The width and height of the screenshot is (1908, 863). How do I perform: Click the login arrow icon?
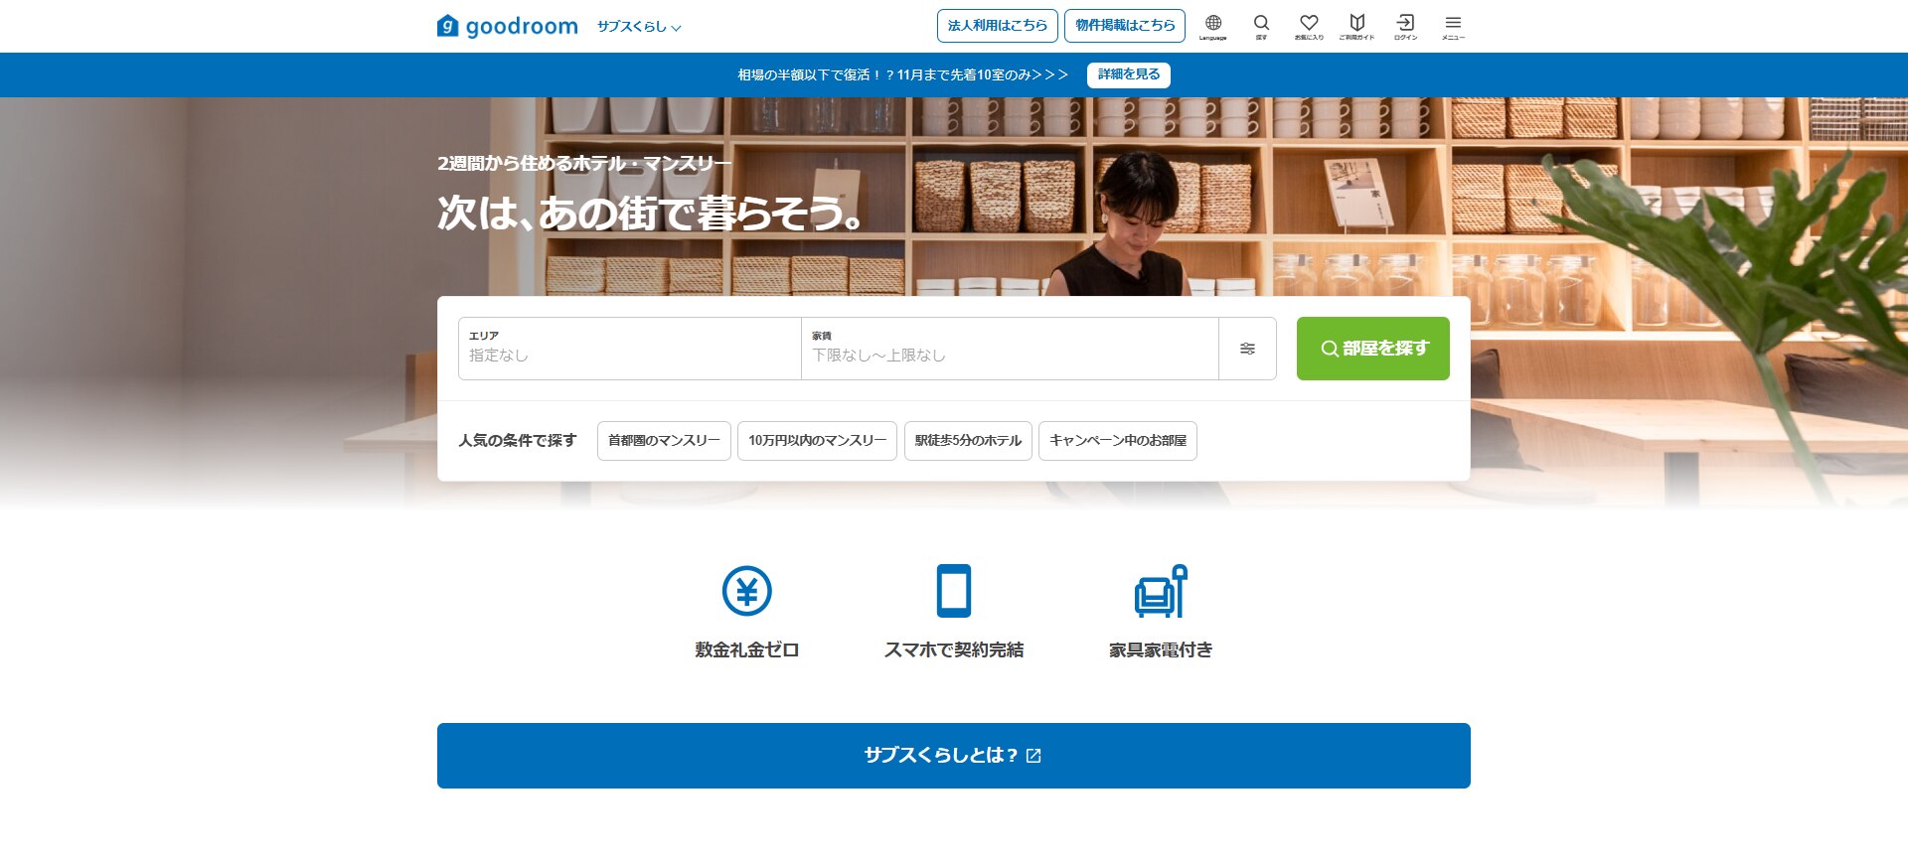point(1405,26)
